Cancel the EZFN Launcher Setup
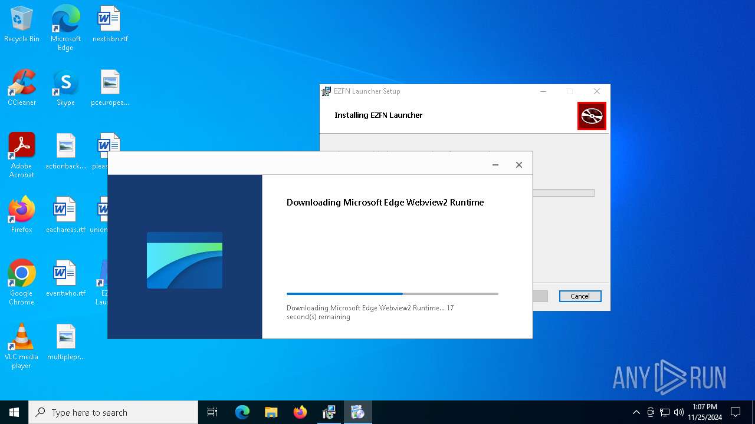 [580, 296]
